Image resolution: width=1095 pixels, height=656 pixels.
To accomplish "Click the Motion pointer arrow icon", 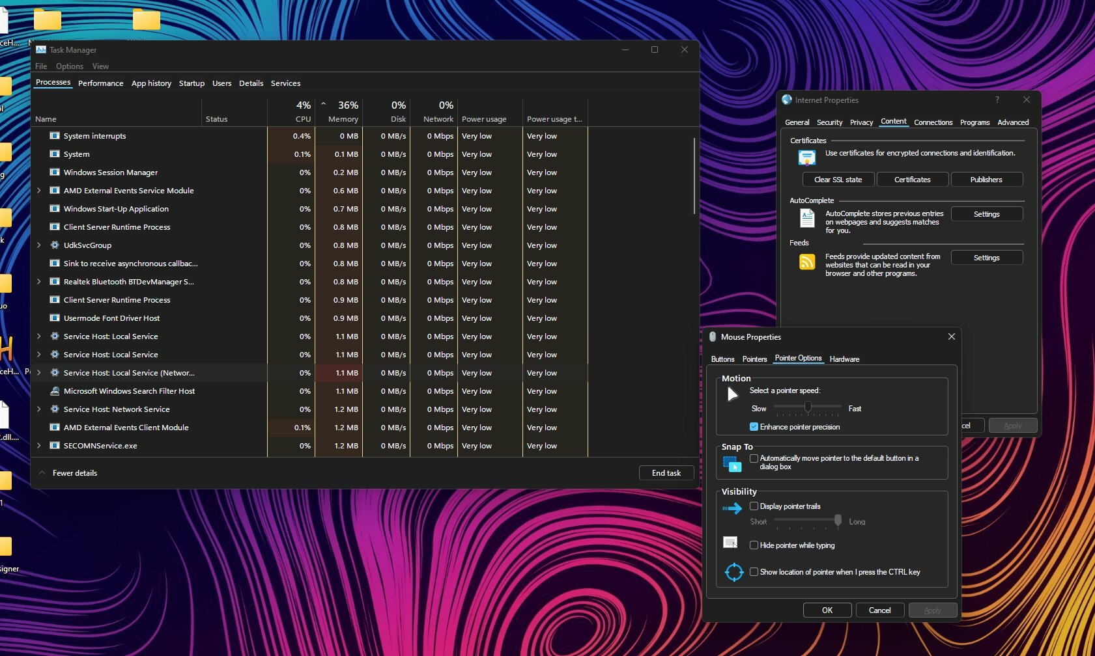I will pos(732,394).
